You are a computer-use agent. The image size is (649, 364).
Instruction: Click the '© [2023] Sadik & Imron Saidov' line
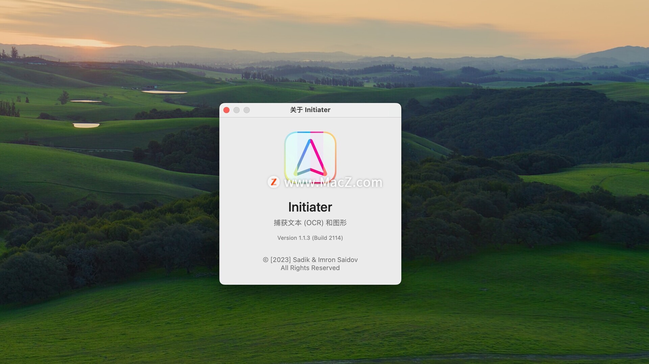310,260
